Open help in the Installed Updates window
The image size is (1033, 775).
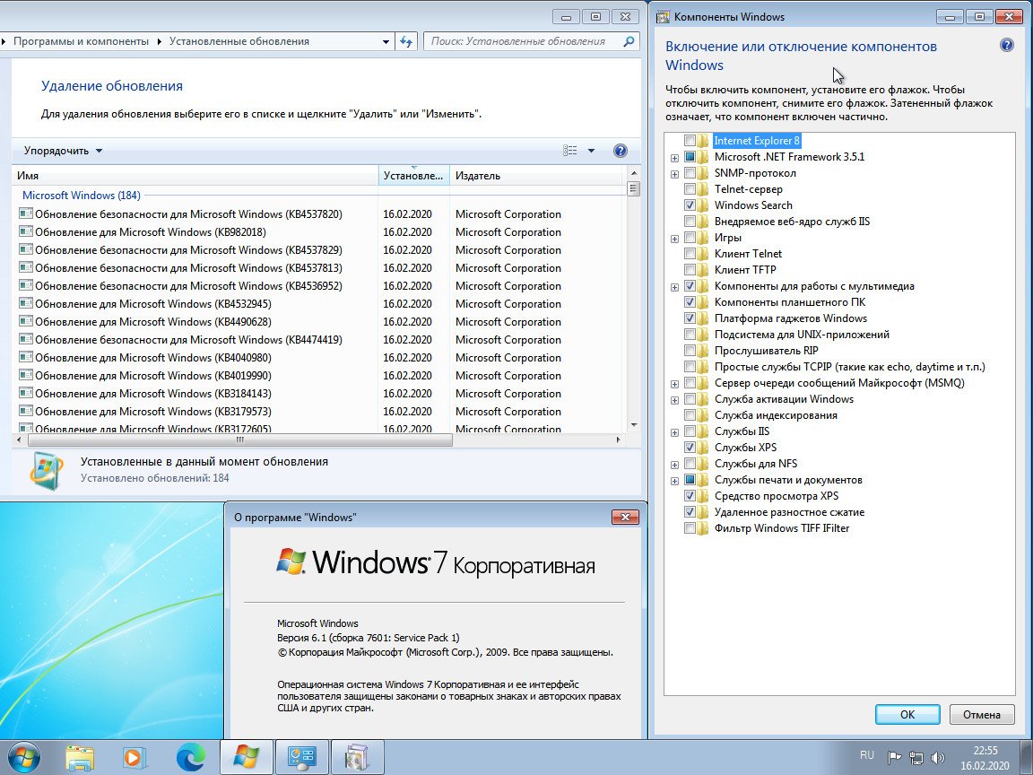point(620,151)
